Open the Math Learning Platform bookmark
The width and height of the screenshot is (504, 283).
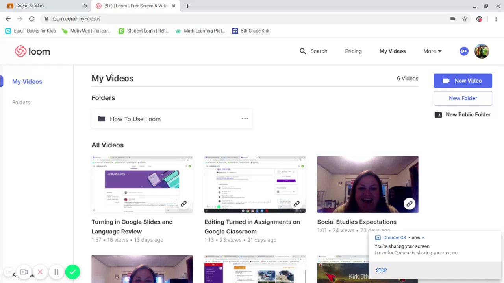point(200,31)
